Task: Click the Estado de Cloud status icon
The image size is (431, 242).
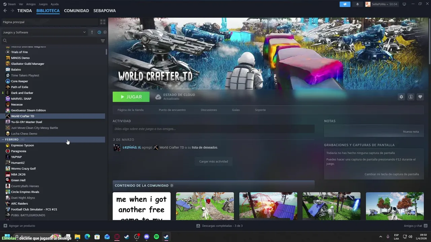Action: (158, 97)
